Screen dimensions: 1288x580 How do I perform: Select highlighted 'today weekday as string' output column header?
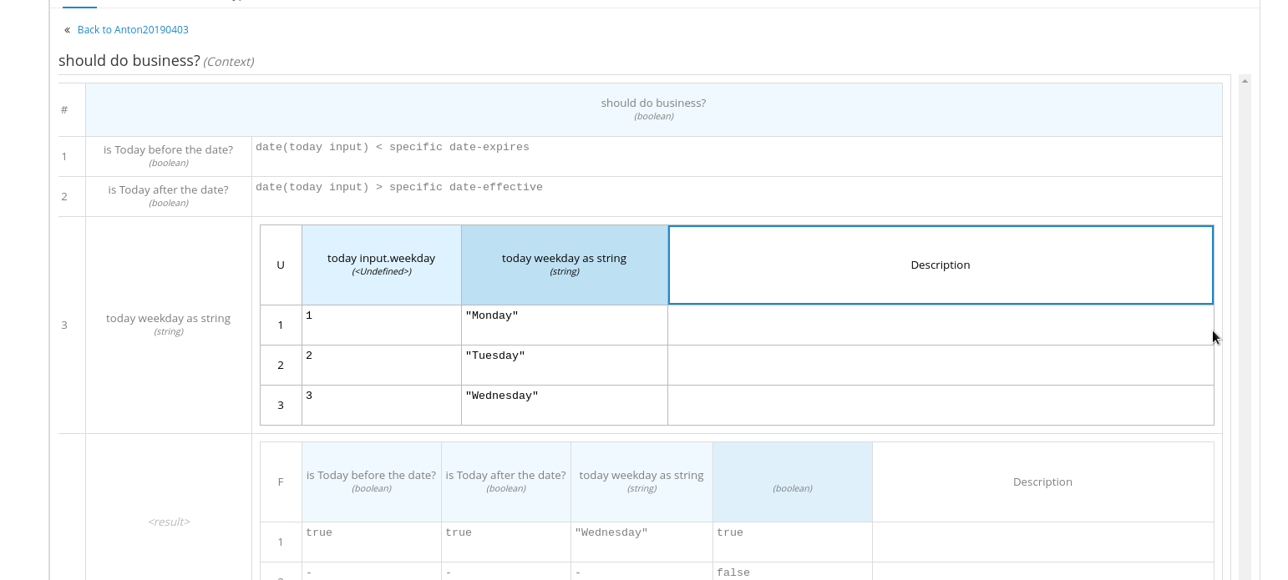coord(564,265)
